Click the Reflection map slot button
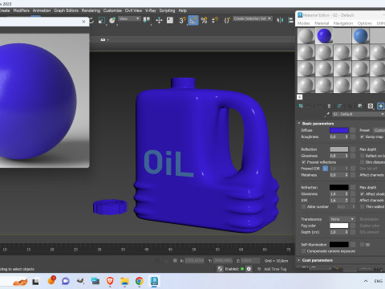 353,149
